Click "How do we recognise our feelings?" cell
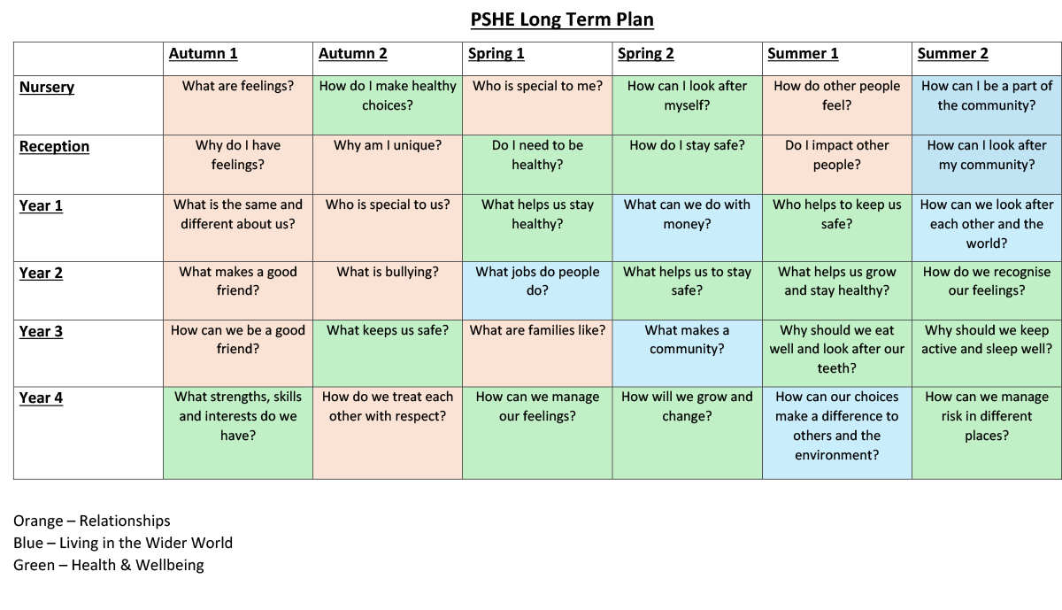 (987, 290)
